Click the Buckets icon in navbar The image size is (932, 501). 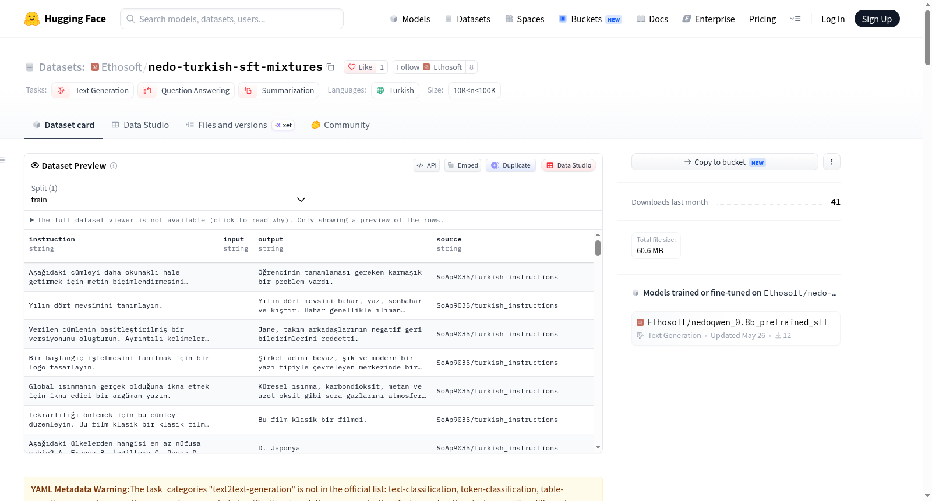[563, 19]
